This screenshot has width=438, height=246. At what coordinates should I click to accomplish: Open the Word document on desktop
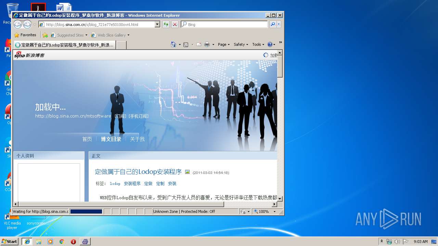(64, 8)
